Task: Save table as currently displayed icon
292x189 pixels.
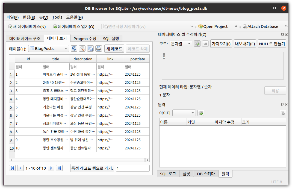Action: (90, 49)
